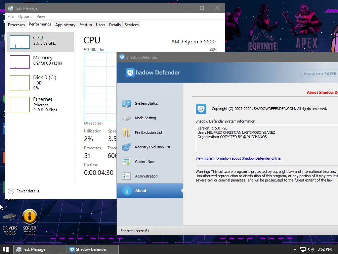Click the Commit Now icon
Screen dimensions: 338x254
point(126,162)
